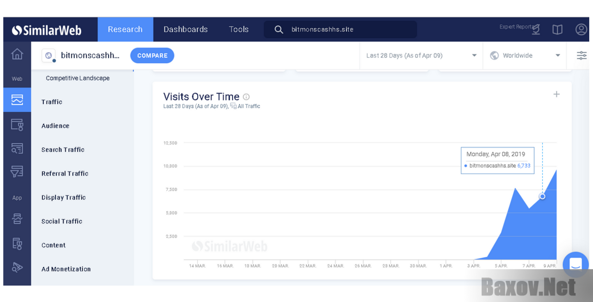Open Display Traffic in sidebar

(63, 198)
